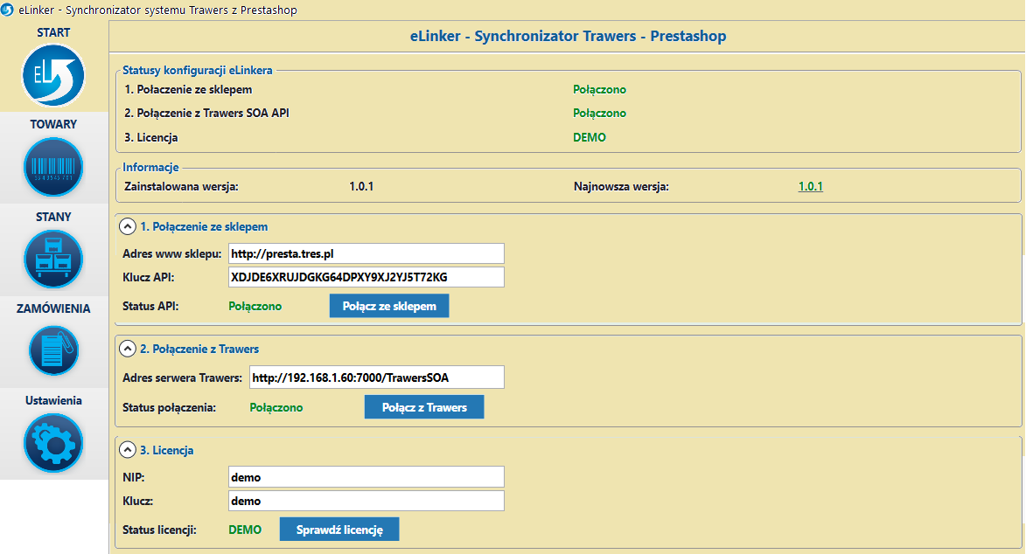Open the Ustawienia gear icon

point(53,443)
